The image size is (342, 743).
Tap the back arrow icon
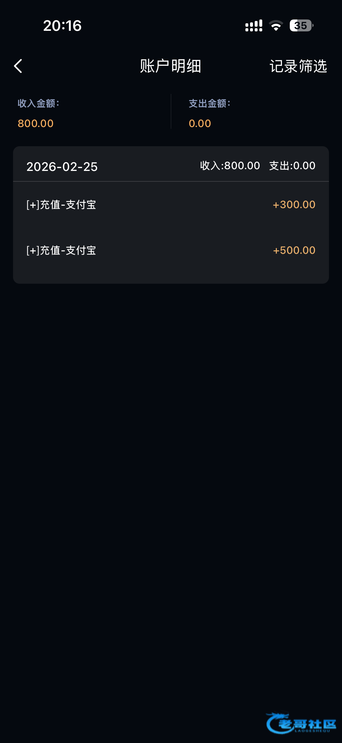[x=18, y=66]
